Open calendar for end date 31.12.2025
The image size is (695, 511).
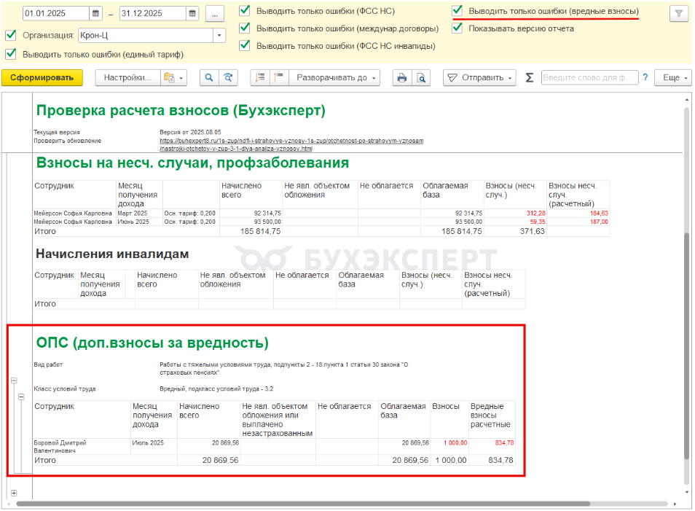(192, 13)
